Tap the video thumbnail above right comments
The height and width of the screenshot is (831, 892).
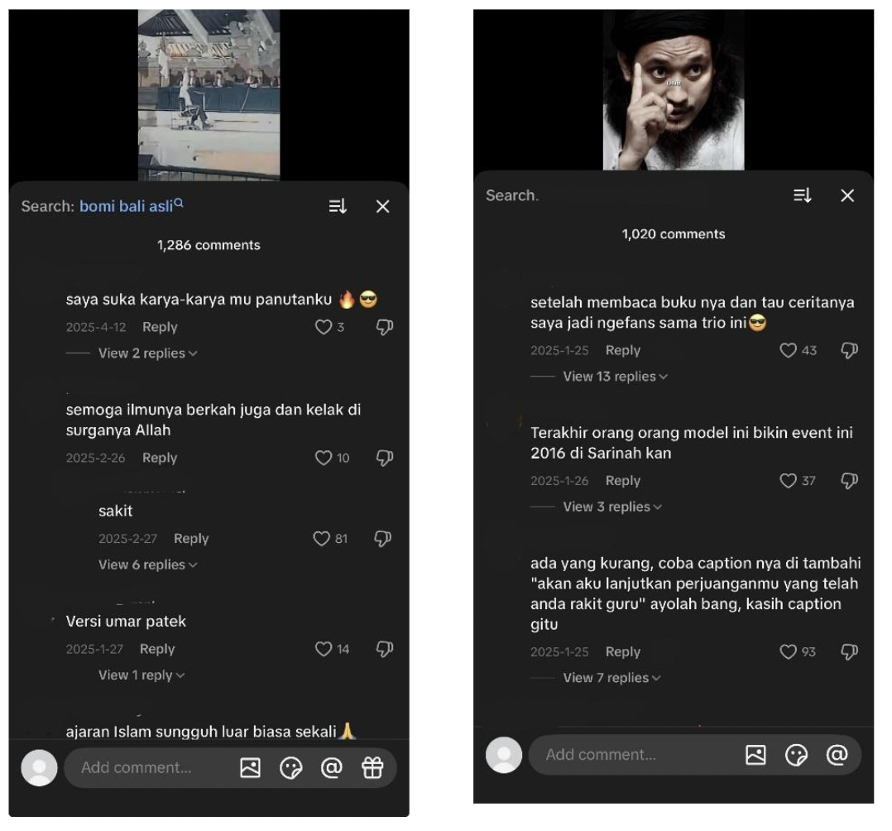click(673, 89)
